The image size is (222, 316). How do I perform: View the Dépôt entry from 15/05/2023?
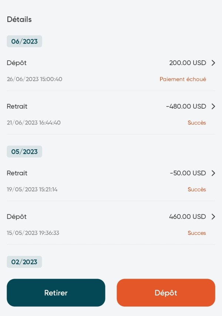17,217
